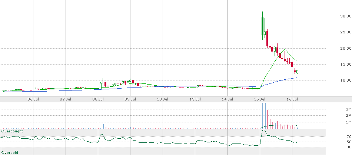352x155 pixels.
Task: Click the Oversold label
Action: pos(10,153)
